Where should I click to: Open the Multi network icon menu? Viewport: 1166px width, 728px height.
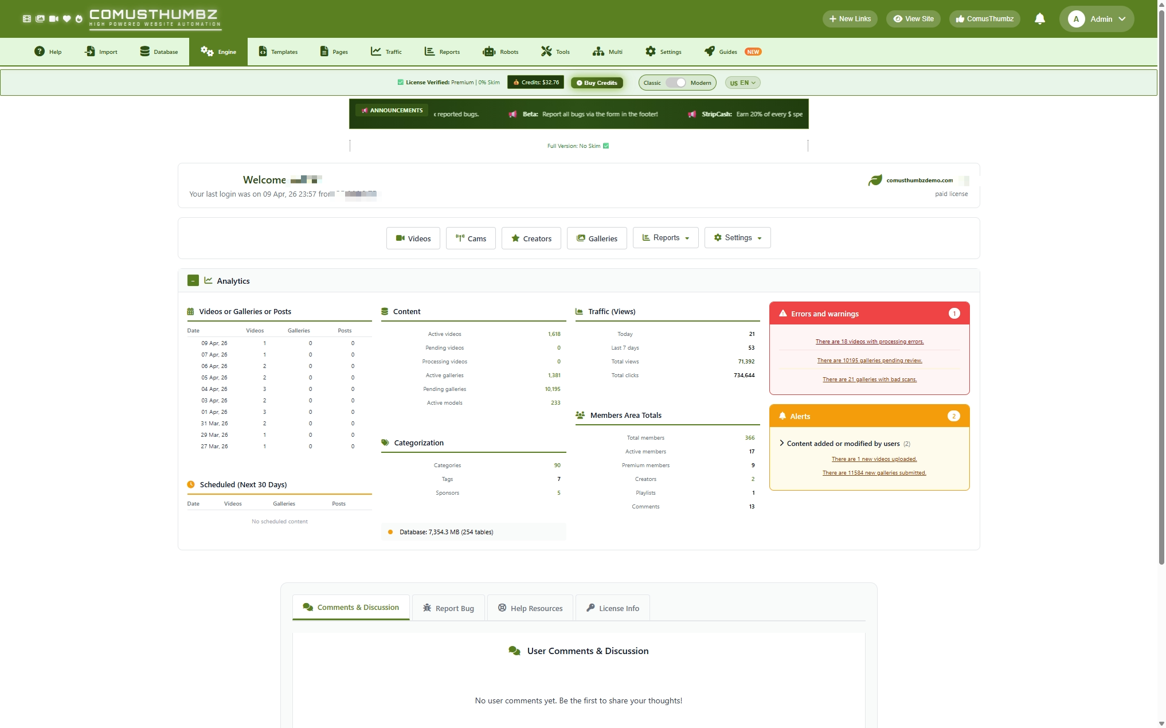(598, 52)
